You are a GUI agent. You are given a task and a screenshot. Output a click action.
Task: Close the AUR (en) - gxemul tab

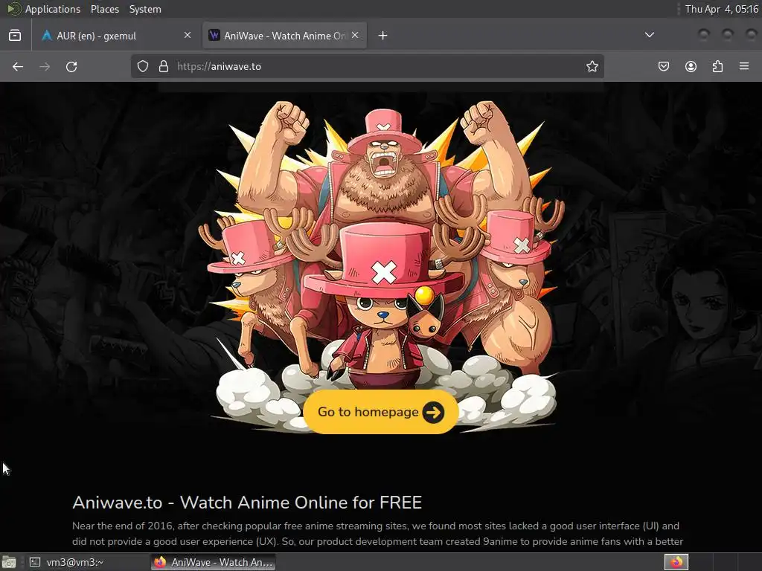pyautogui.click(x=188, y=35)
